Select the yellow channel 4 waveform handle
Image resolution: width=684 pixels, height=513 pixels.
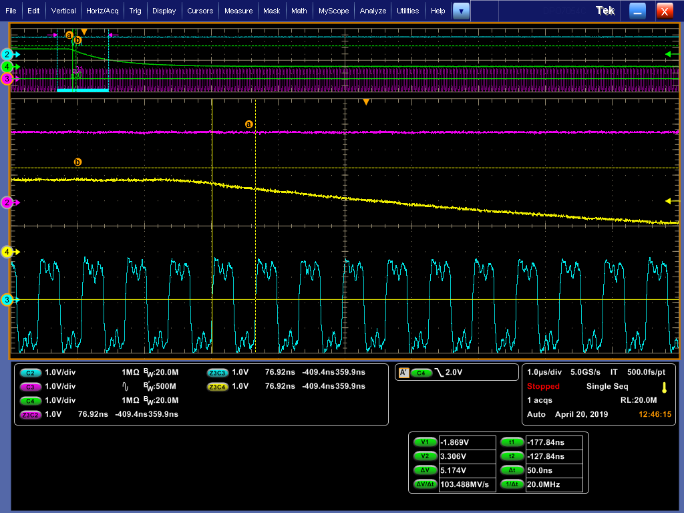pos(7,252)
